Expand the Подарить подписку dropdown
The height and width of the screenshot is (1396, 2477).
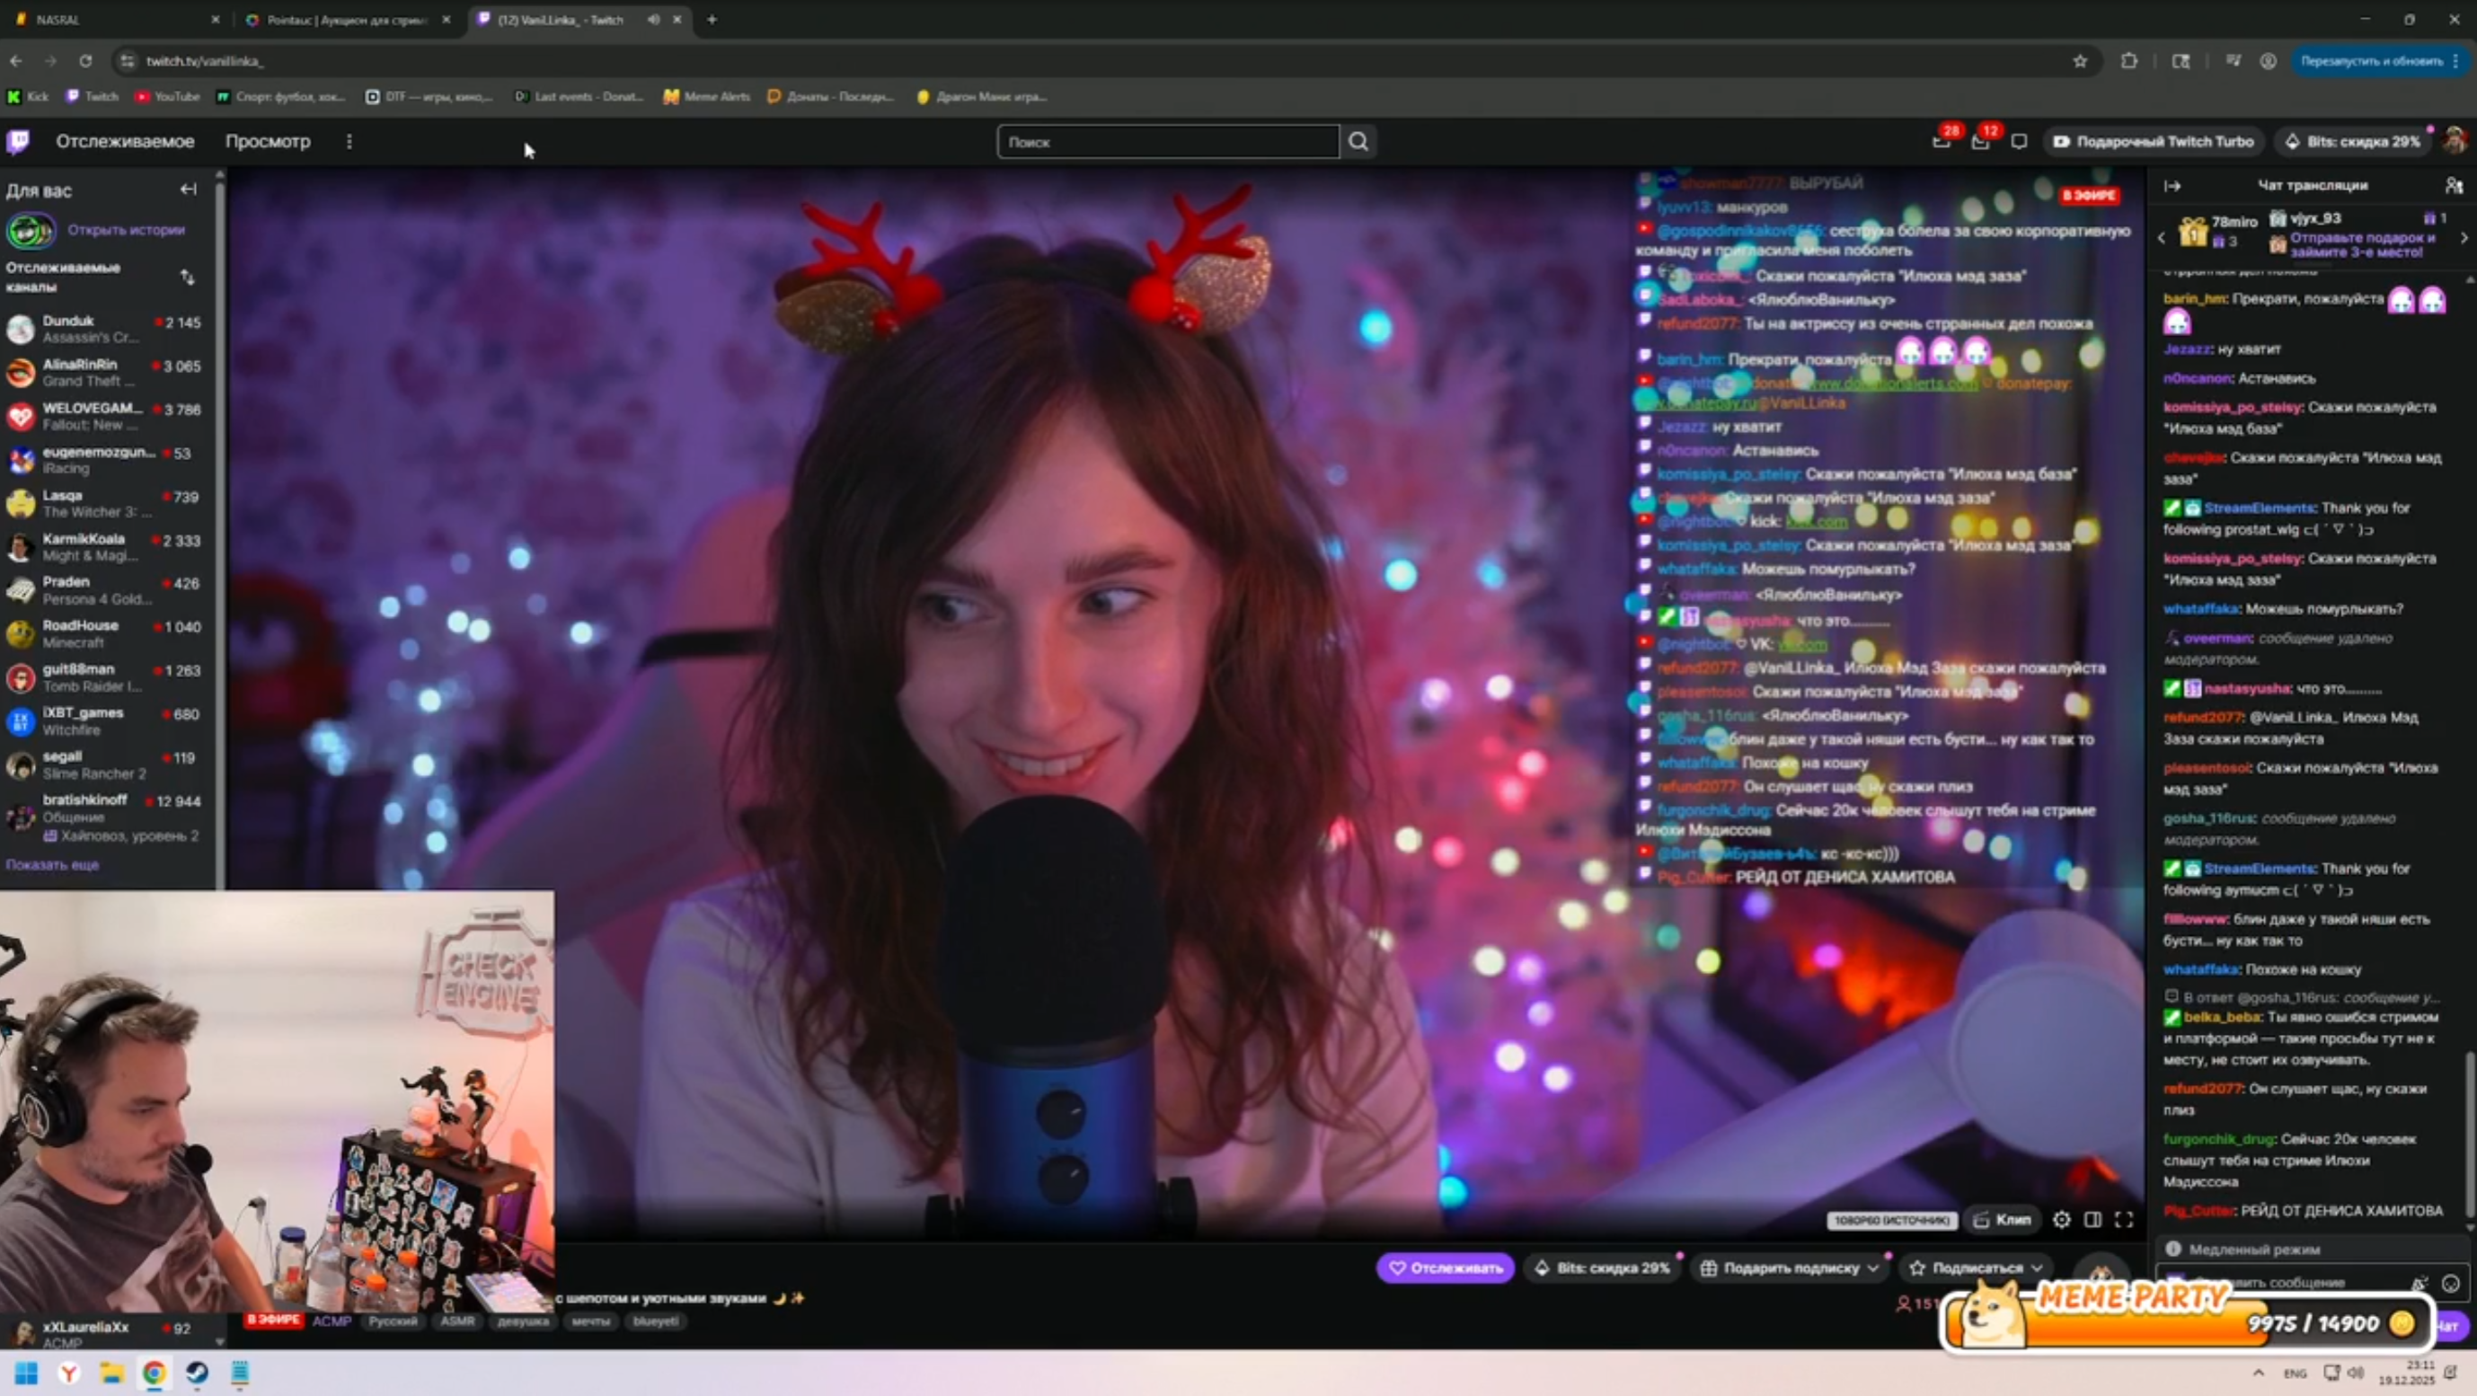click(1873, 1268)
